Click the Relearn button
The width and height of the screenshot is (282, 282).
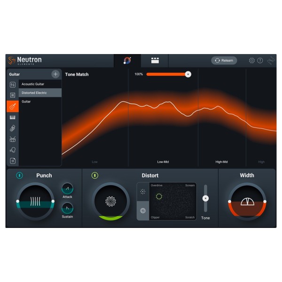point(224,61)
